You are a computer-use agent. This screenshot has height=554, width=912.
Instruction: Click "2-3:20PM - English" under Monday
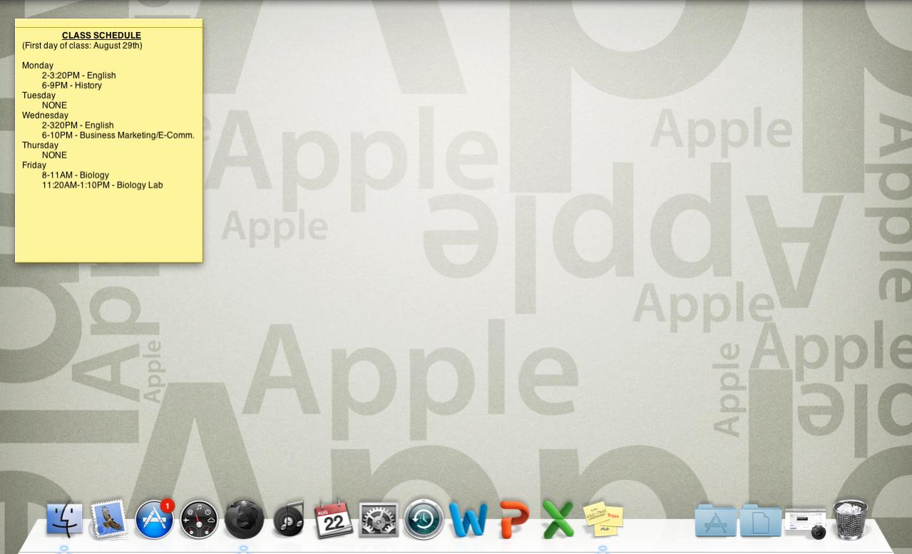[78, 76]
